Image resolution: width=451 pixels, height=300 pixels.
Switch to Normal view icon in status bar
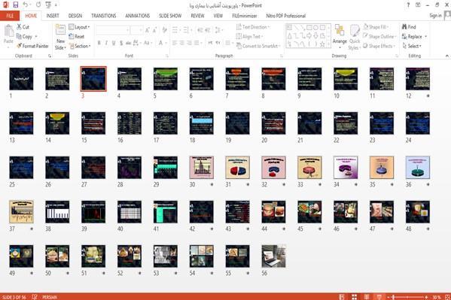pos(342,297)
